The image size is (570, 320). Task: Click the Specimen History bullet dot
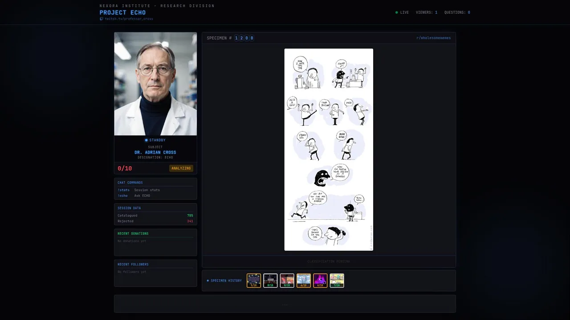click(208, 280)
